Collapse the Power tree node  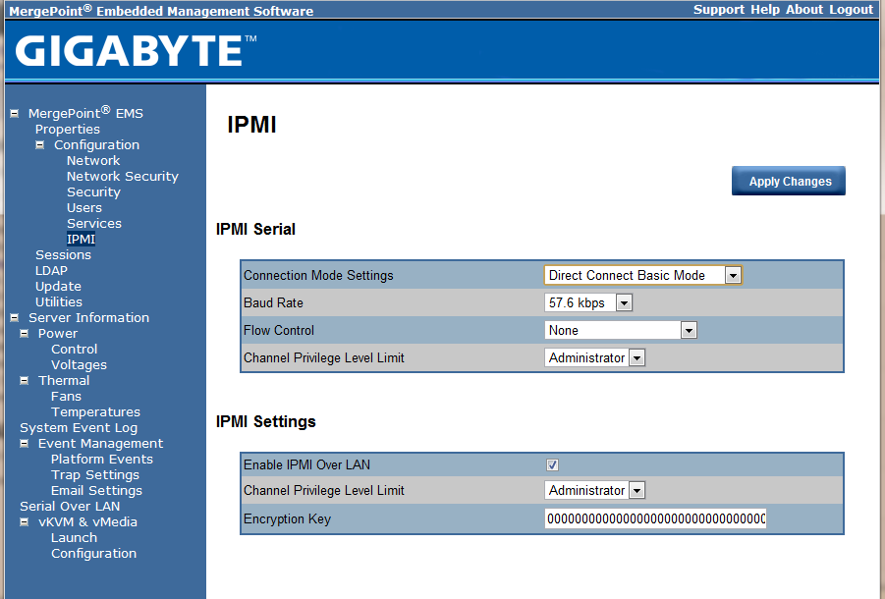point(25,334)
